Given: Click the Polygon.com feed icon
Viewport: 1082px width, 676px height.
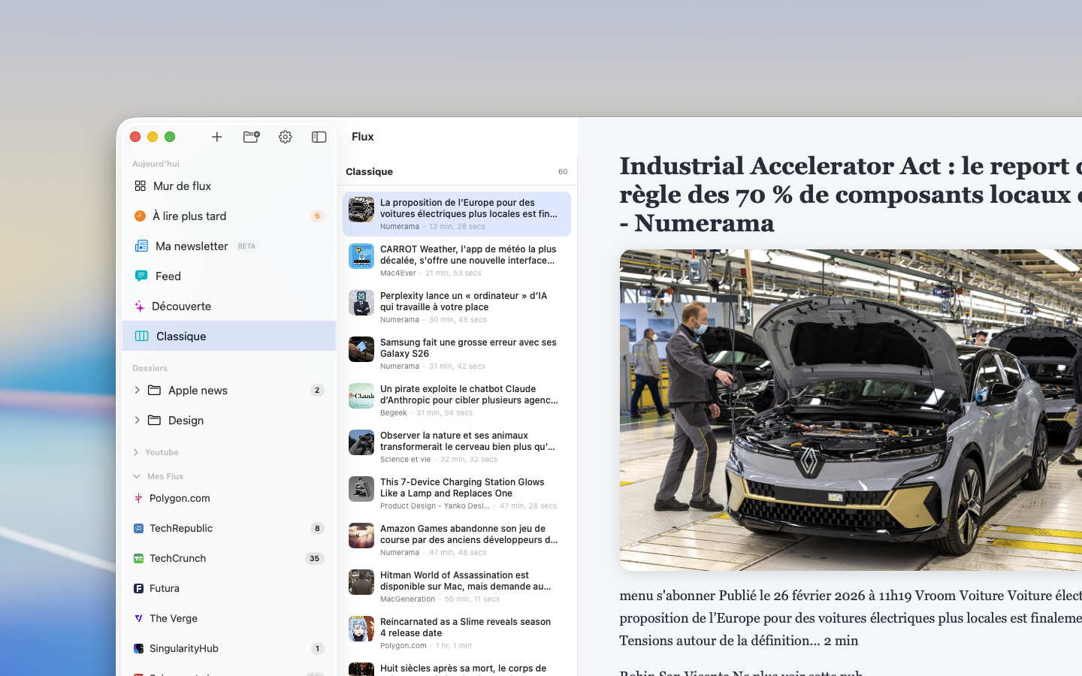Looking at the screenshot, I should (140, 498).
